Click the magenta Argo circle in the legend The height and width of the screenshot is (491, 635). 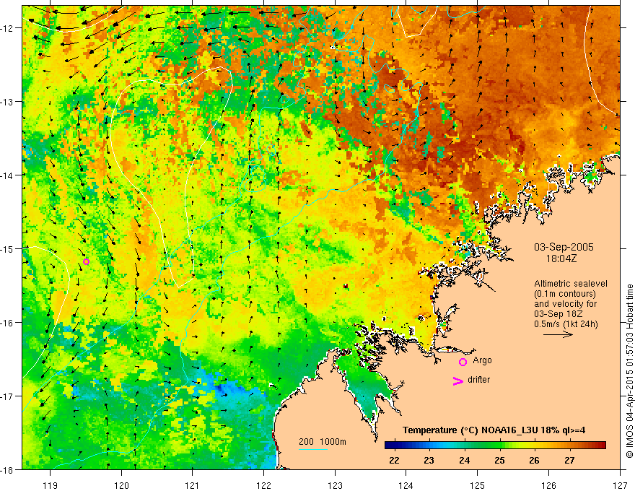click(x=463, y=362)
